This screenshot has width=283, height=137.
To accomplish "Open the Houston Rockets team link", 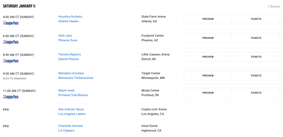I will point(70,16).
